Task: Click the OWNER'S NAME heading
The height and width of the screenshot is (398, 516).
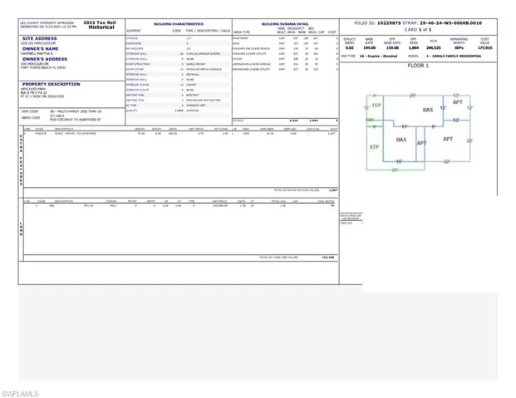Action: [x=40, y=49]
